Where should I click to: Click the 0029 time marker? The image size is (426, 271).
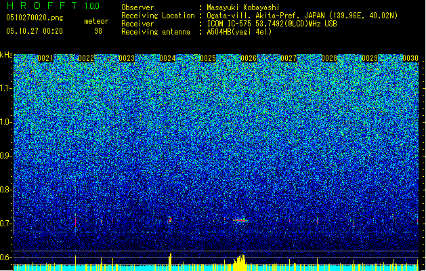370,58
